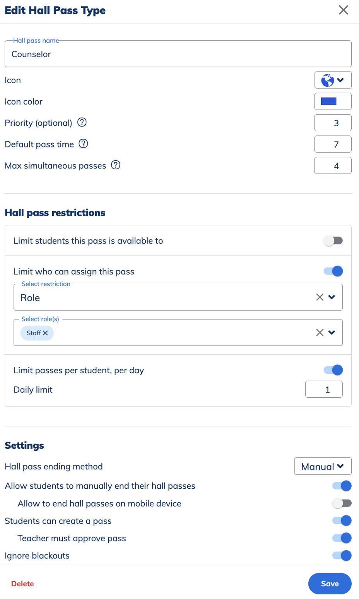Click the Hall pass name field
This screenshot has height=599, width=359.
coord(178,54)
